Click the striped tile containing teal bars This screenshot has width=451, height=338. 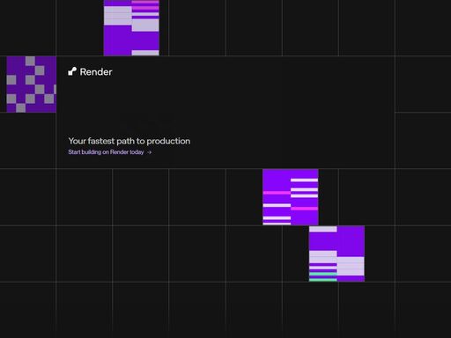[x=336, y=253]
